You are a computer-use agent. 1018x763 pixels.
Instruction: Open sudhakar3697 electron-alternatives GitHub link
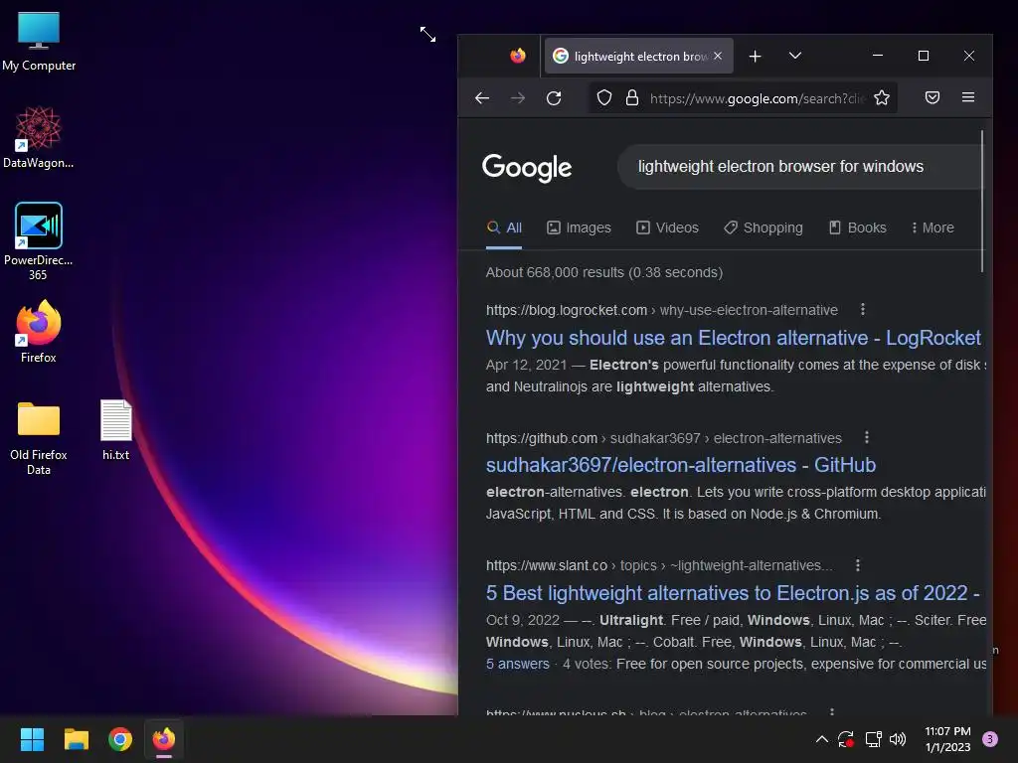tap(680, 465)
